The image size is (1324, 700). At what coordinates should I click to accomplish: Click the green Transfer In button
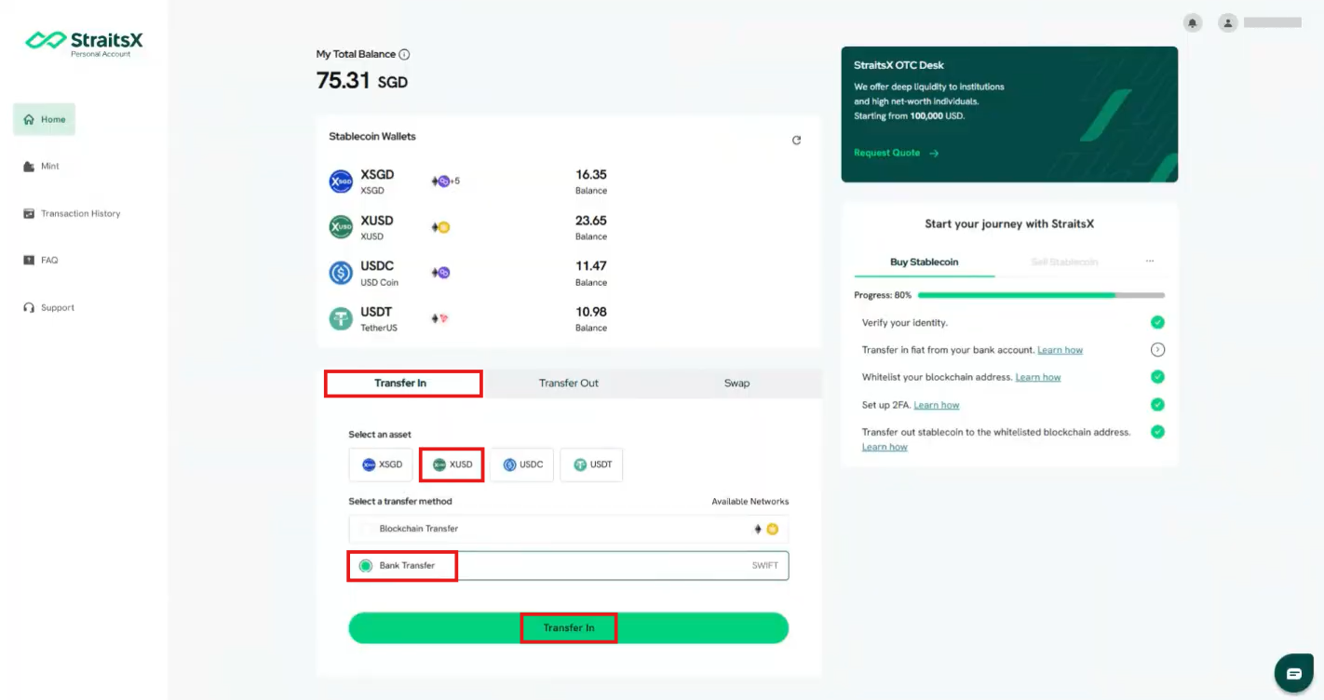point(569,628)
